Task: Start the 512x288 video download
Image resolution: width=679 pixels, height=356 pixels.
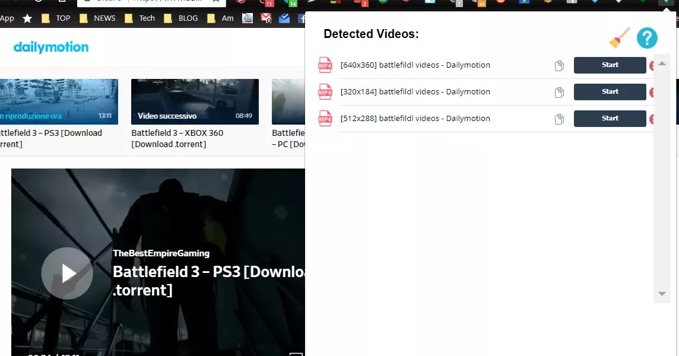Action: (x=610, y=118)
